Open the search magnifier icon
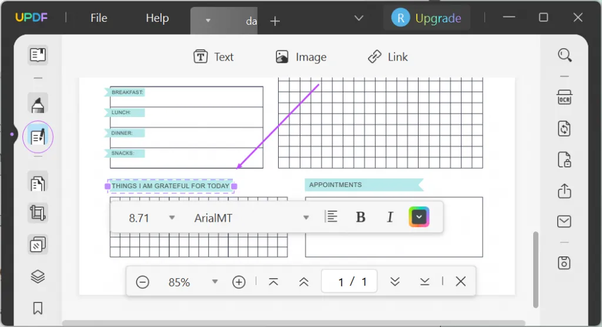The image size is (602, 327). point(564,55)
